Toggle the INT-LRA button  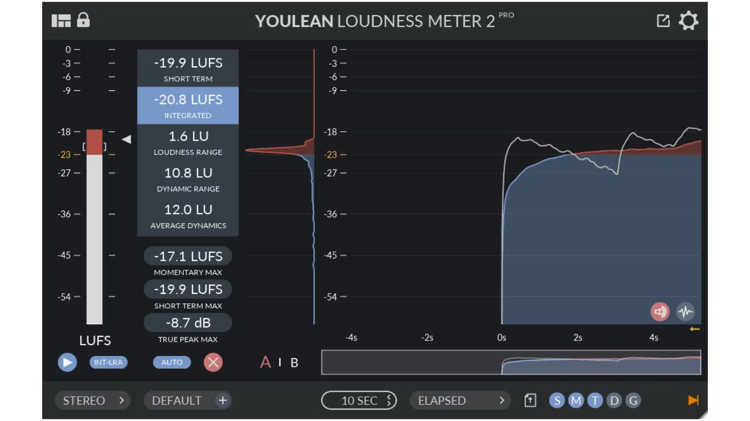point(108,362)
